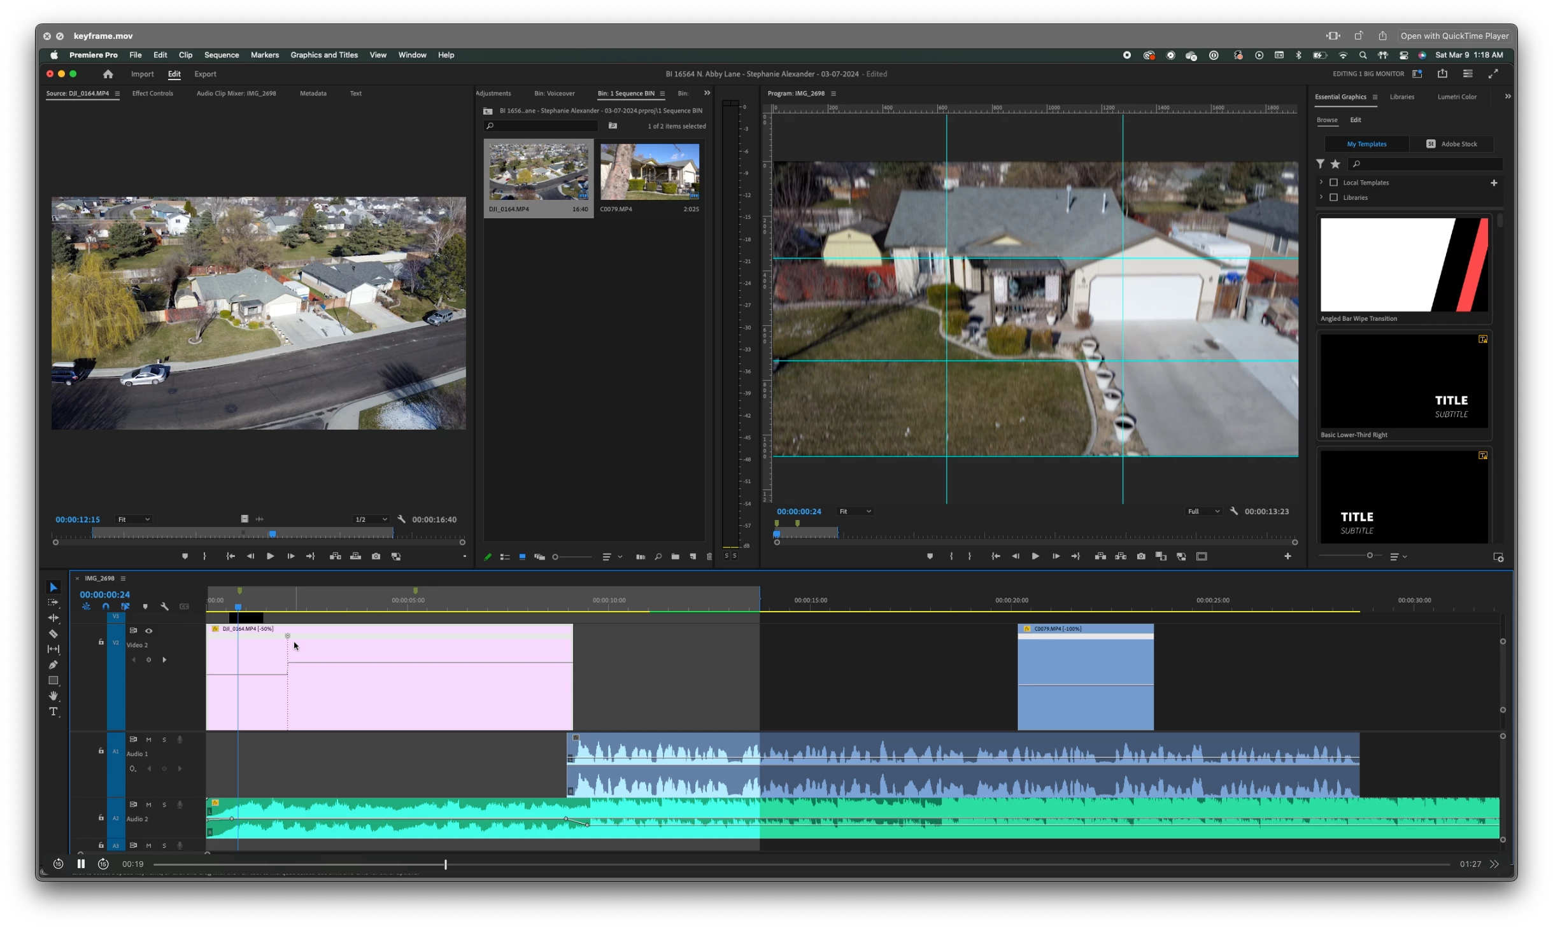Toggle Video 2 track output eye
The width and height of the screenshot is (1553, 928).
click(x=149, y=631)
